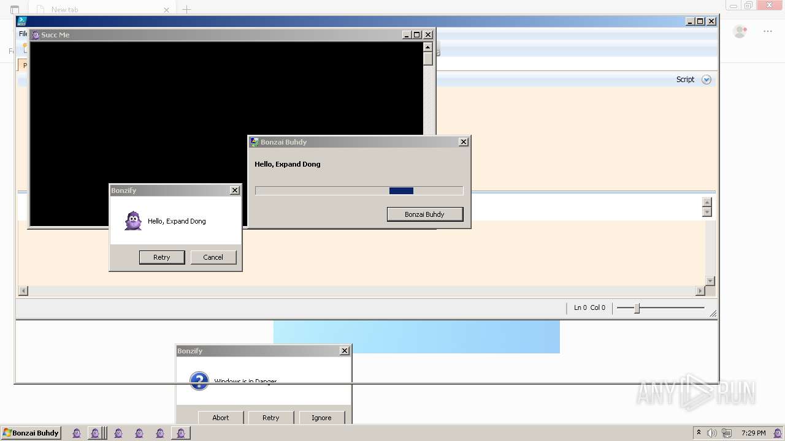The image size is (785, 441).
Task: Show hidden tray icons arrow
Action: tap(699, 432)
